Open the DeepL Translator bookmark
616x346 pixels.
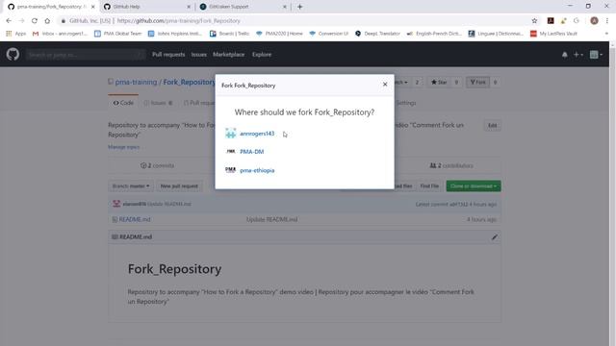point(377,34)
